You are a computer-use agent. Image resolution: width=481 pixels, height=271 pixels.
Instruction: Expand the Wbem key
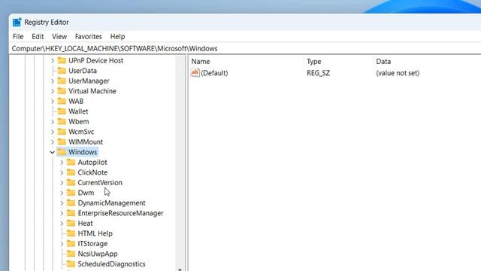[53, 122]
